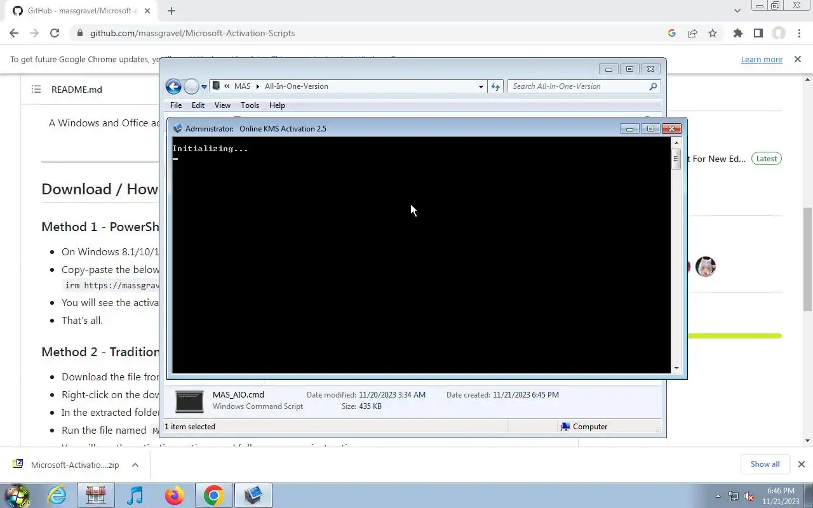
Task: Open Chrome Extensions puzzle icon
Action: 737,33
